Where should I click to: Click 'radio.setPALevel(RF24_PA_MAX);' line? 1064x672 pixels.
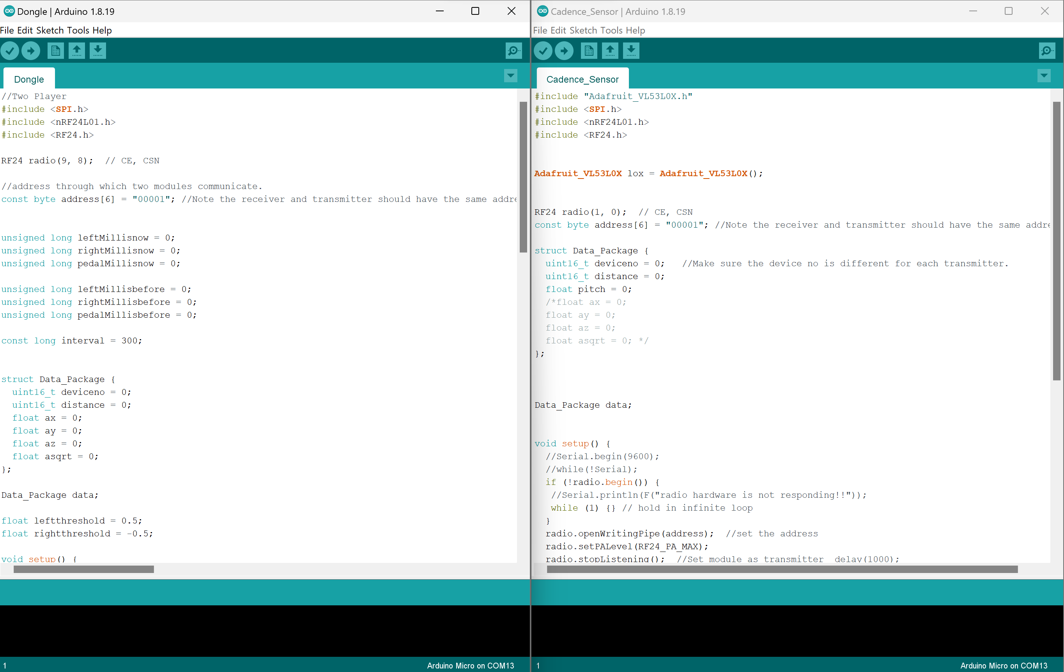[x=627, y=546]
